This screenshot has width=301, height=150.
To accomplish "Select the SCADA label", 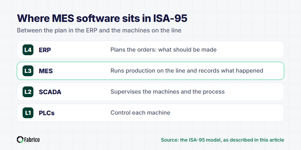I will pyautogui.click(x=50, y=92).
